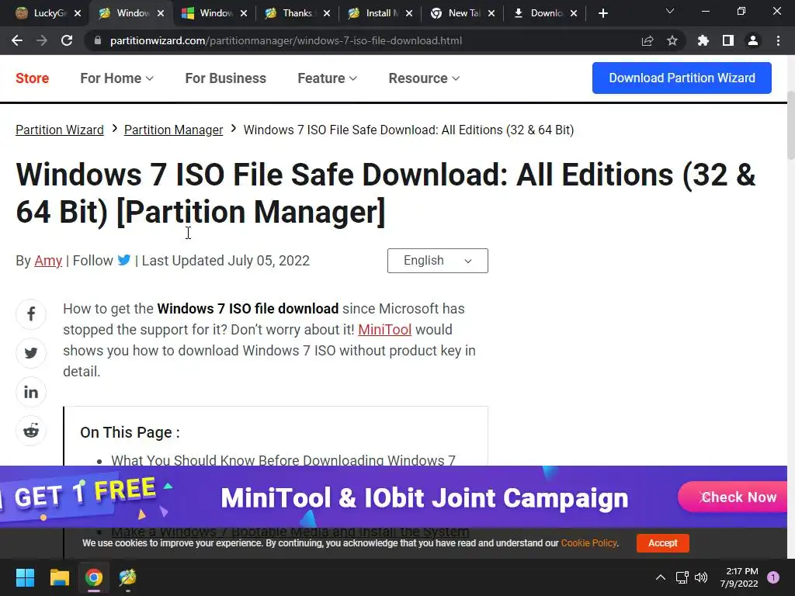This screenshot has height=596, width=795.
Task: Open author Amy's profile link
Action: pyautogui.click(x=48, y=261)
